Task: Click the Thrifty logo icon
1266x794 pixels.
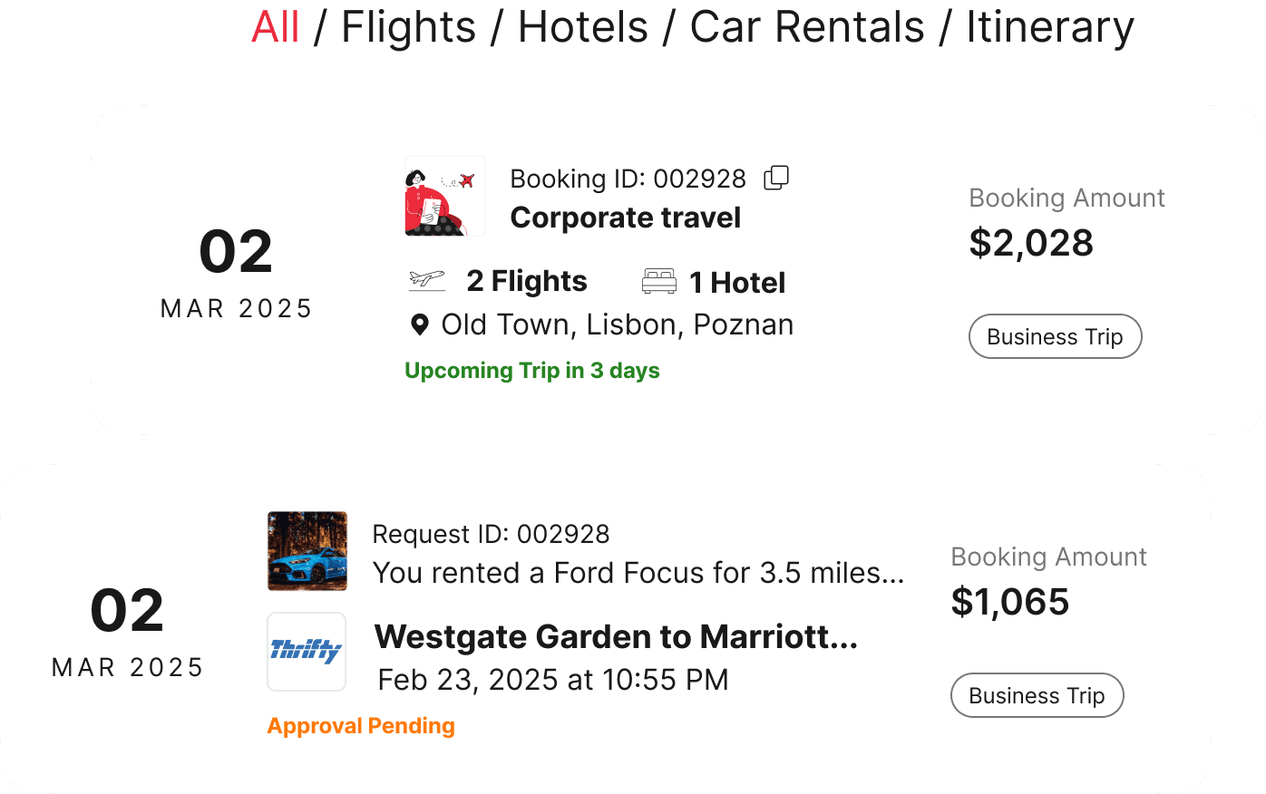Action: click(x=307, y=651)
